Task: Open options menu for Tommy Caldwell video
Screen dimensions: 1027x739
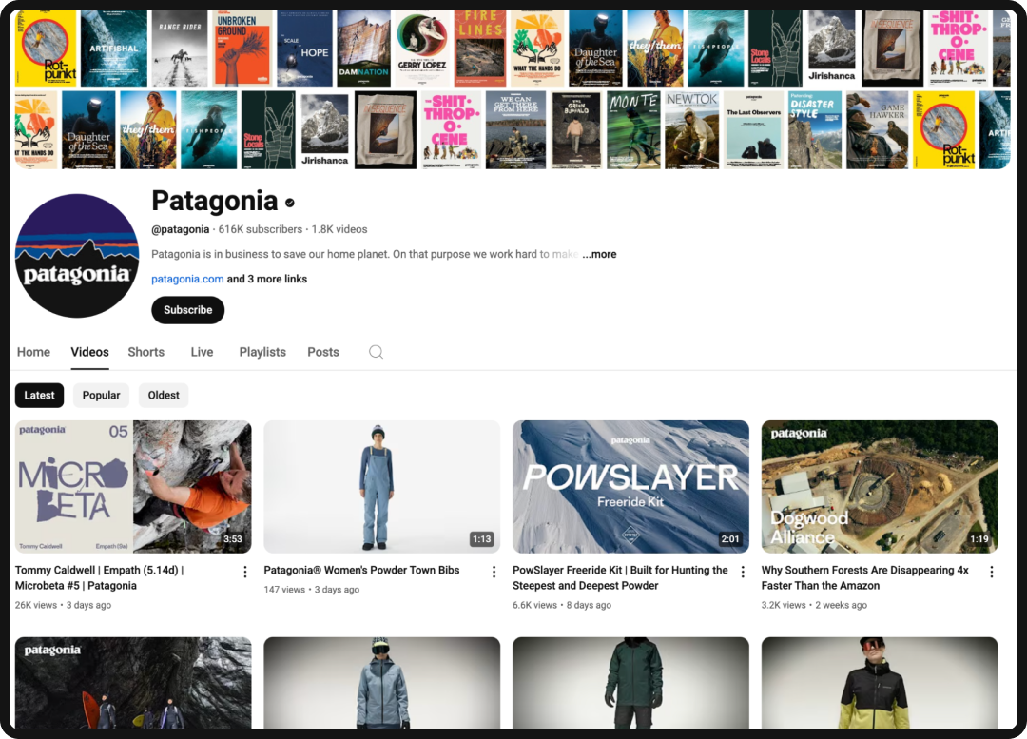Action: [244, 572]
